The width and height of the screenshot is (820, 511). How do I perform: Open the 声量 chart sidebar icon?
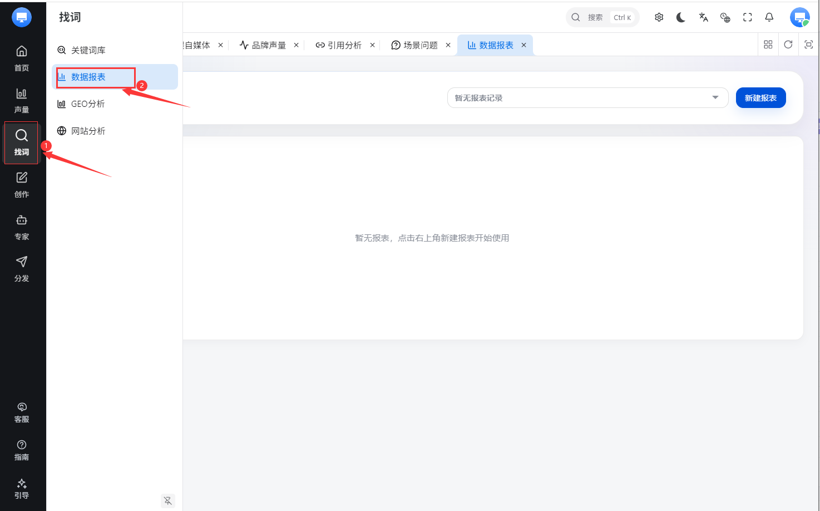(22, 100)
